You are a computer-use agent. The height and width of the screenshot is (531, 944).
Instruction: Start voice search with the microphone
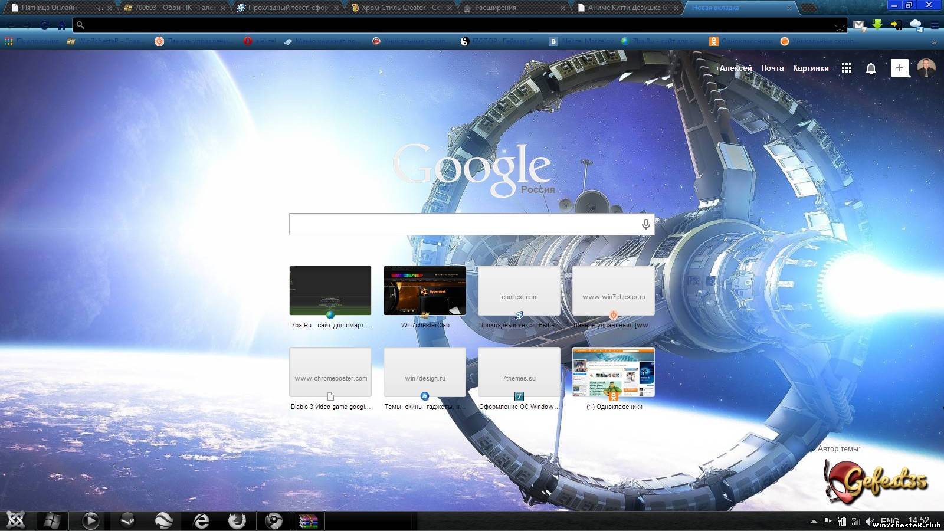coord(646,224)
